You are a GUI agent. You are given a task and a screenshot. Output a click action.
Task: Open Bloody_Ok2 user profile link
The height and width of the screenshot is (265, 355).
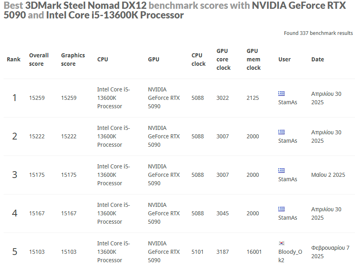tap(290, 256)
